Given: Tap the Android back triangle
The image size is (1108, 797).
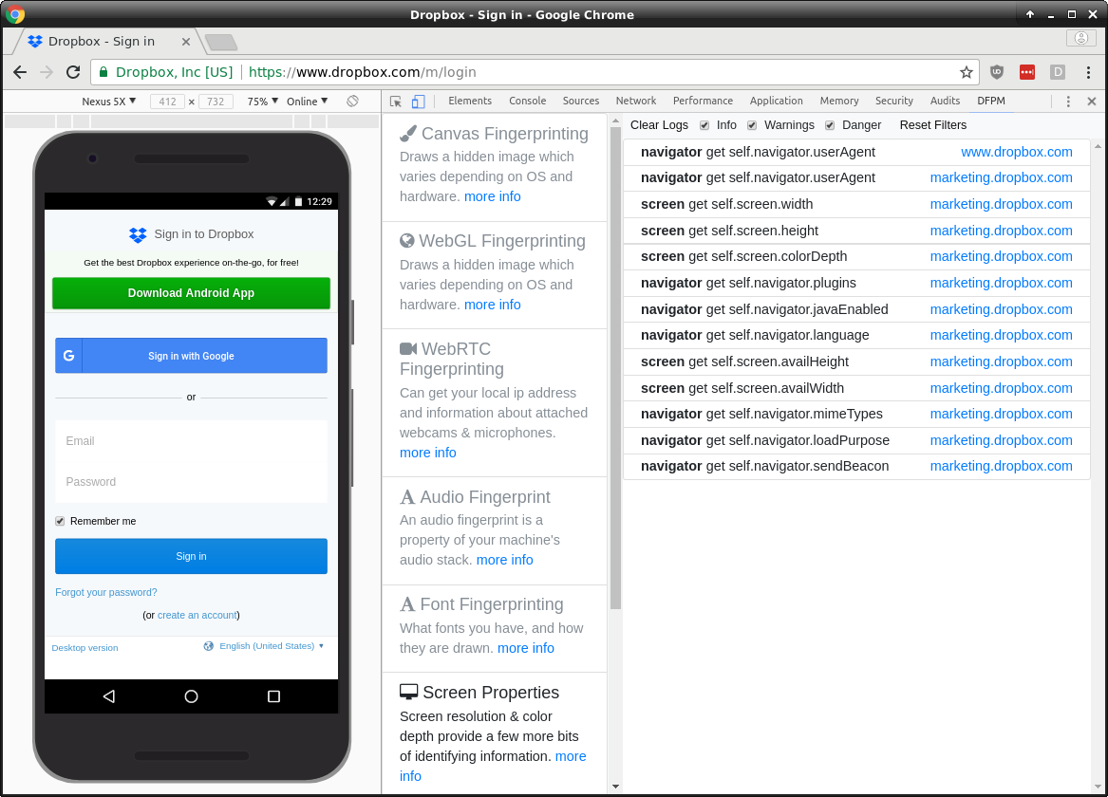Looking at the screenshot, I should click(x=109, y=696).
